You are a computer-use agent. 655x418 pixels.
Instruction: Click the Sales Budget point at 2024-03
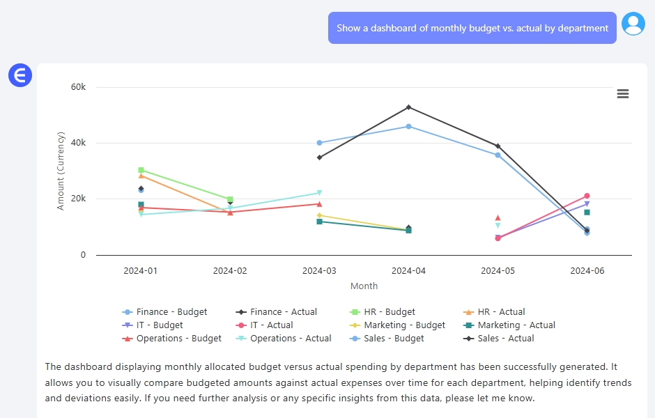click(320, 143)
